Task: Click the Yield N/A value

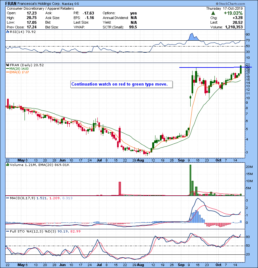Action: coord(134,22)
